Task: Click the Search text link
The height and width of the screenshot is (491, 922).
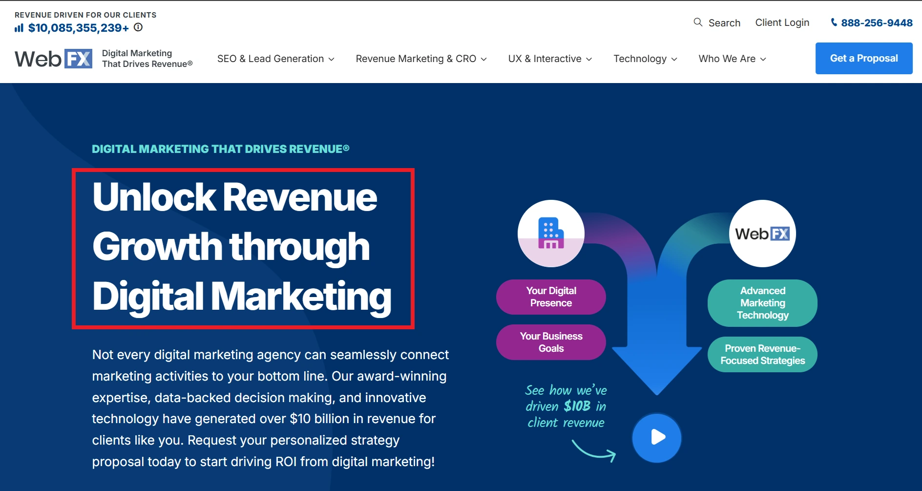Action: coord(724,23)
